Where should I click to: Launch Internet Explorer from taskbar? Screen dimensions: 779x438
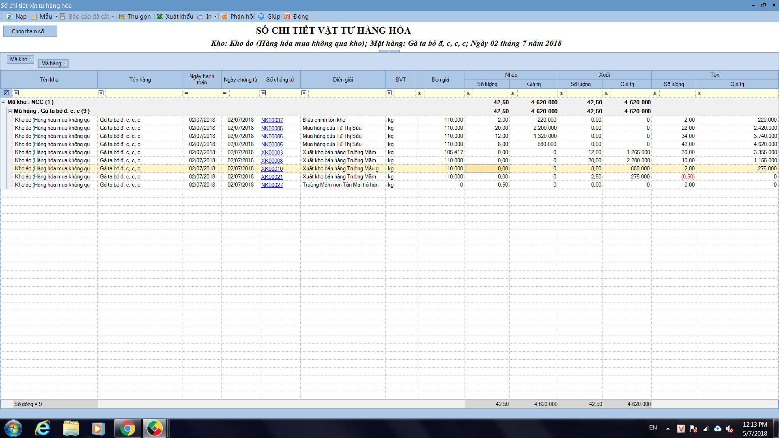click(42, 428)
